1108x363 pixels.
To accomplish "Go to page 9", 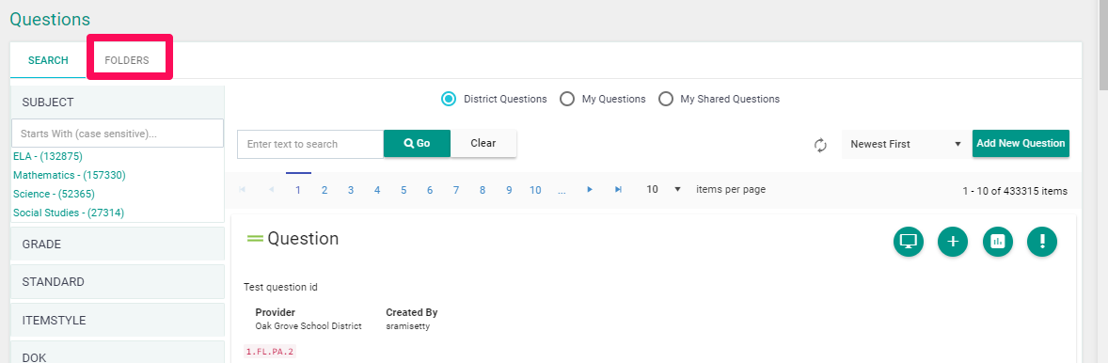I will click(509, 190).
